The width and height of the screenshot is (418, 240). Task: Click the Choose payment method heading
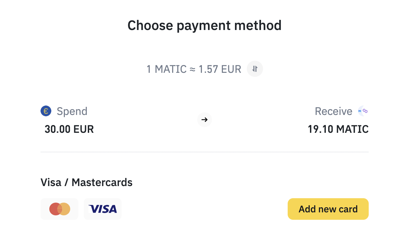204,26
